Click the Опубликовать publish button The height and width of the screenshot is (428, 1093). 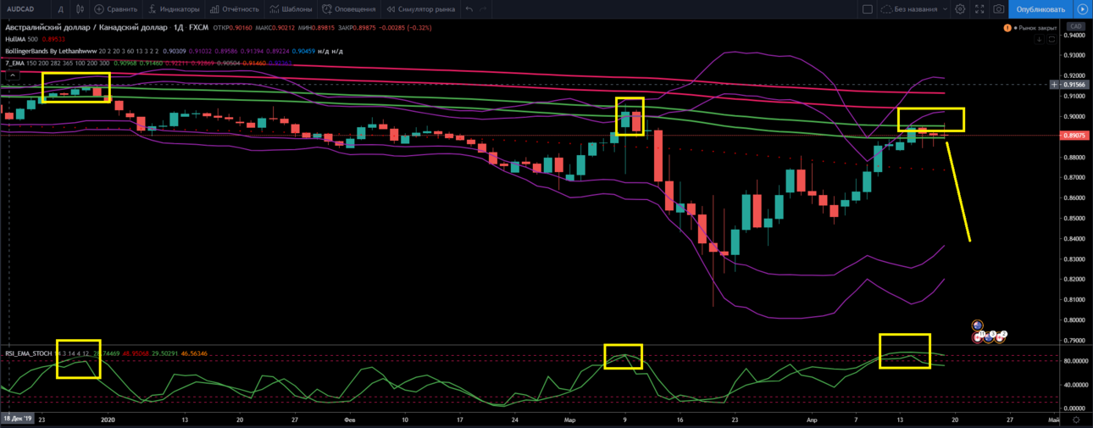[x=1040, y=9]
